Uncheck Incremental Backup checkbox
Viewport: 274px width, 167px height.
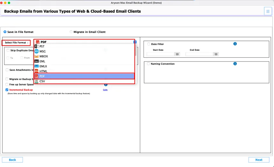(x=7, y=90)
